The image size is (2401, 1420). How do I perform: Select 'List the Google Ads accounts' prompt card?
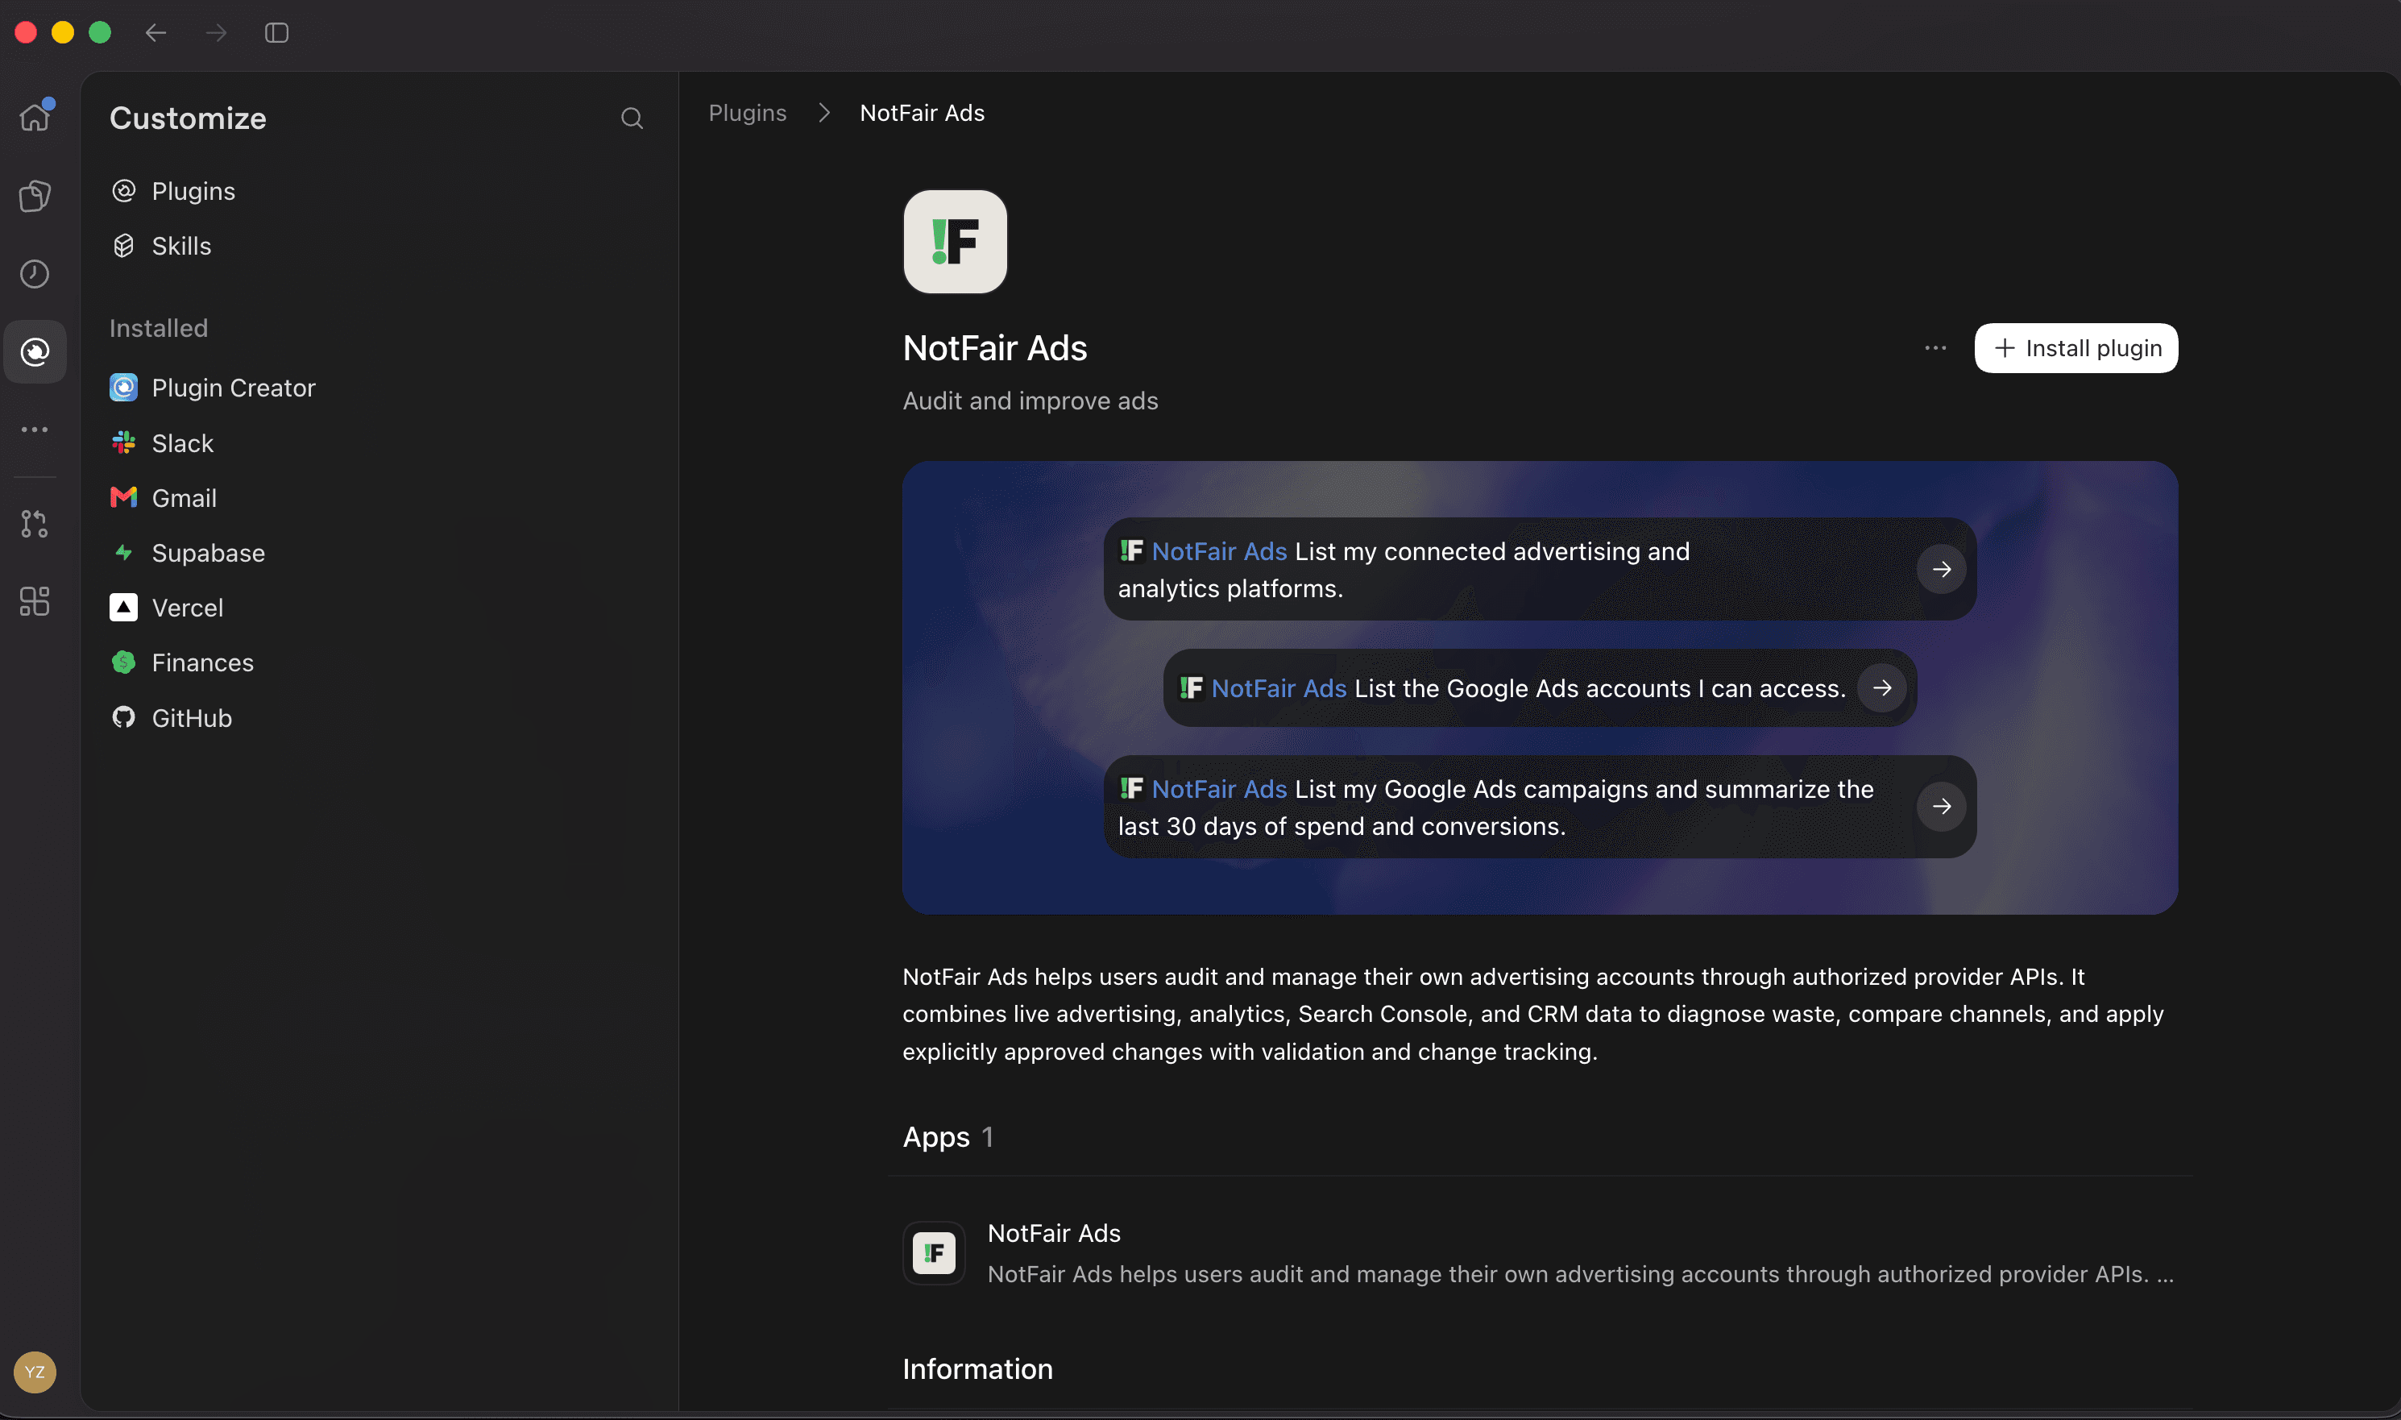coord(1539,688)
